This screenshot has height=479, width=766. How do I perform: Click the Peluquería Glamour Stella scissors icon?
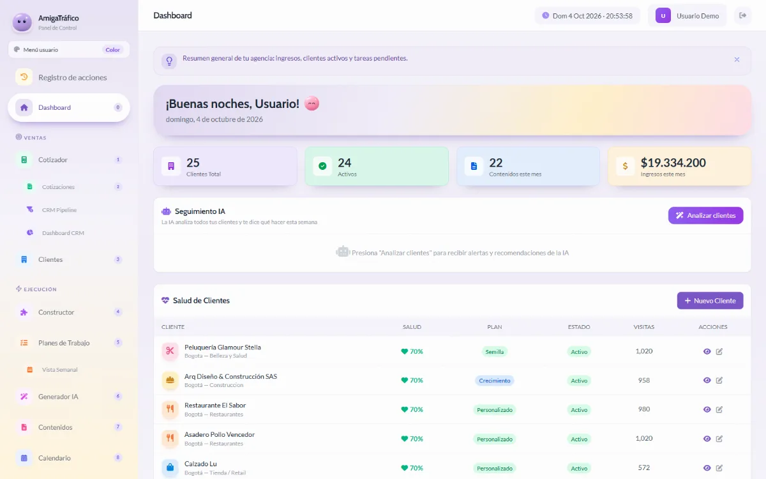[x=170, y=351]
